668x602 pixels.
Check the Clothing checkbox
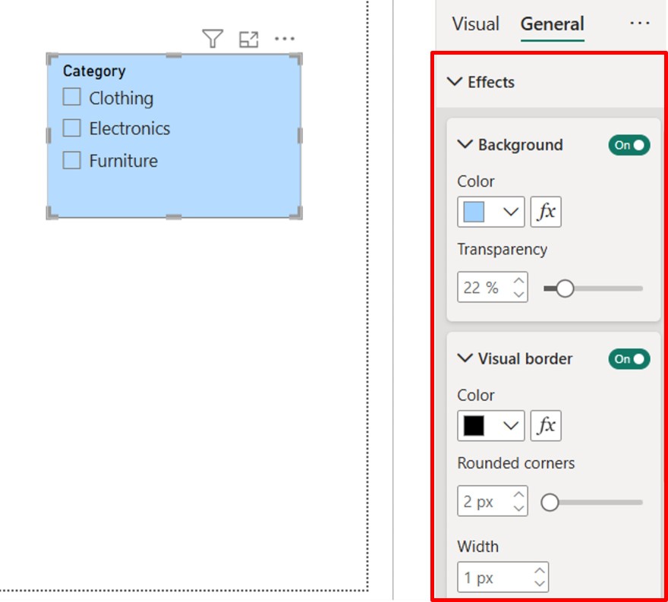[x=72, y=97]
